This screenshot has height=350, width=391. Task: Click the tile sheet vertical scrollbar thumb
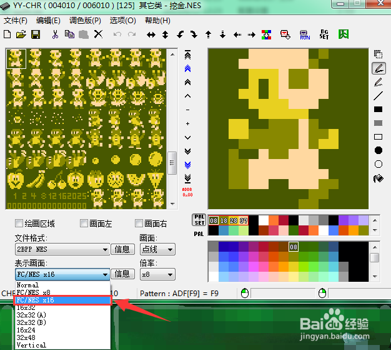coord(172,163)
